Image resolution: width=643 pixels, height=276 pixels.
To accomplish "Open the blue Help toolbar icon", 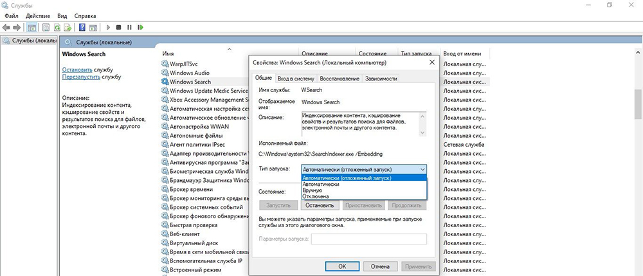I will [82, 28].
